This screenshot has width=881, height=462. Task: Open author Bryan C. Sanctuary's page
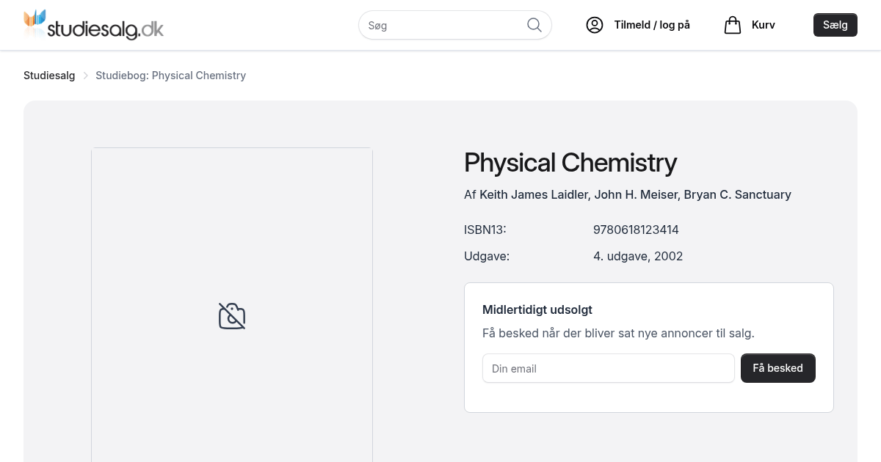(737, 194)
